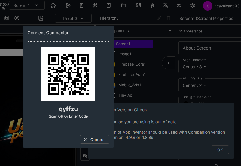Viewport: 241px width, 166px height.
Task: Open the Pixel 3 device dropdown
Action: pyautogui.click(x=73, y=19)
